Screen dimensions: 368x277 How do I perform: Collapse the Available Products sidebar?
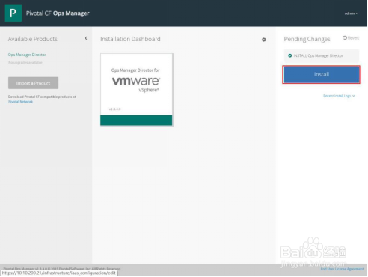click(86, 38)
